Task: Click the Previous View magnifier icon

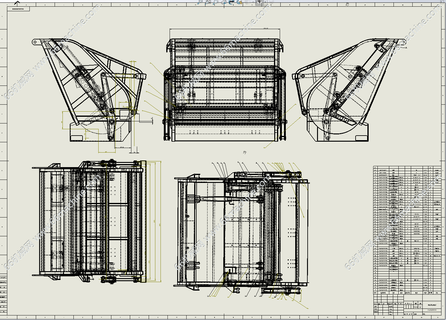Action: point(216,2)
